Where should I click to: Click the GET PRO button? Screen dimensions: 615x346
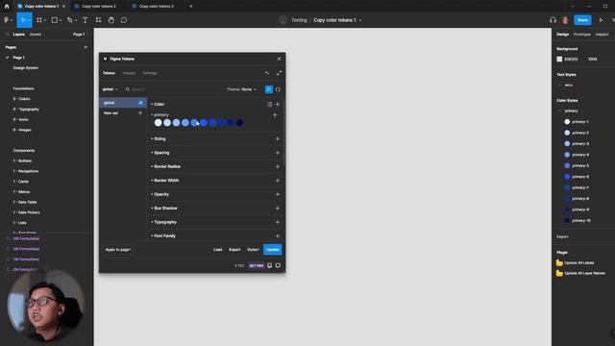pyautogui.click(x=257, y=265)
